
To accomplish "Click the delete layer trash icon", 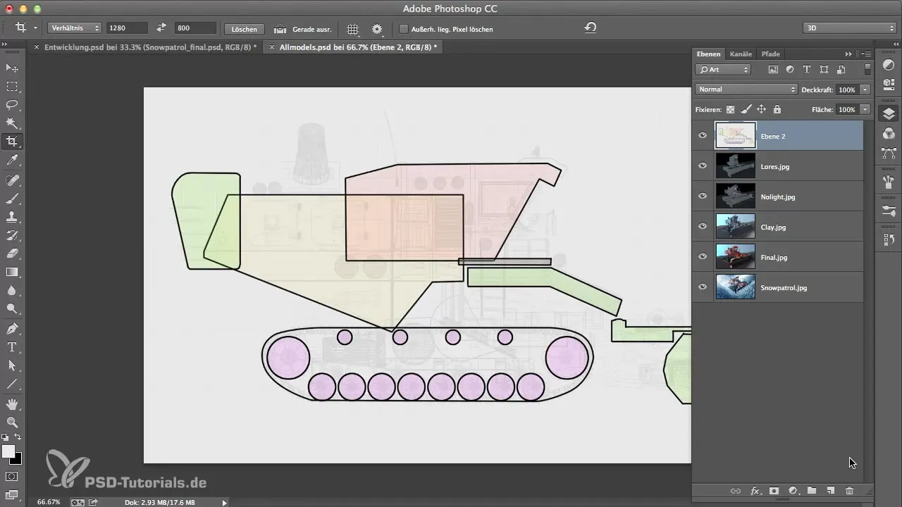I will coord(849,491).
